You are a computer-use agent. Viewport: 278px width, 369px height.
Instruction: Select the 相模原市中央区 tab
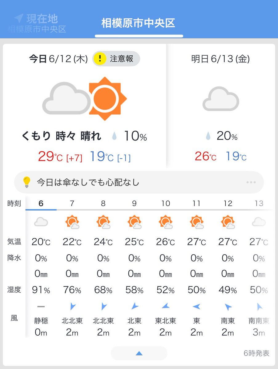coord(139,23)
